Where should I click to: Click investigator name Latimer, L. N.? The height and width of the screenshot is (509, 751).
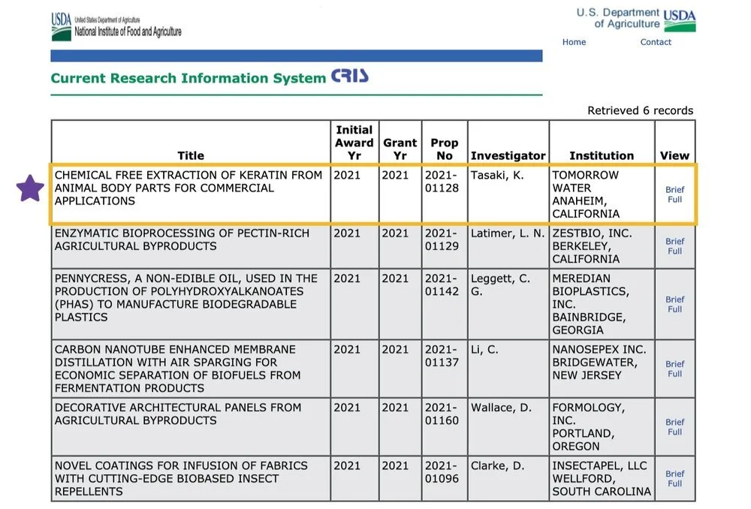pyautogui.click(x=508, y=233)
